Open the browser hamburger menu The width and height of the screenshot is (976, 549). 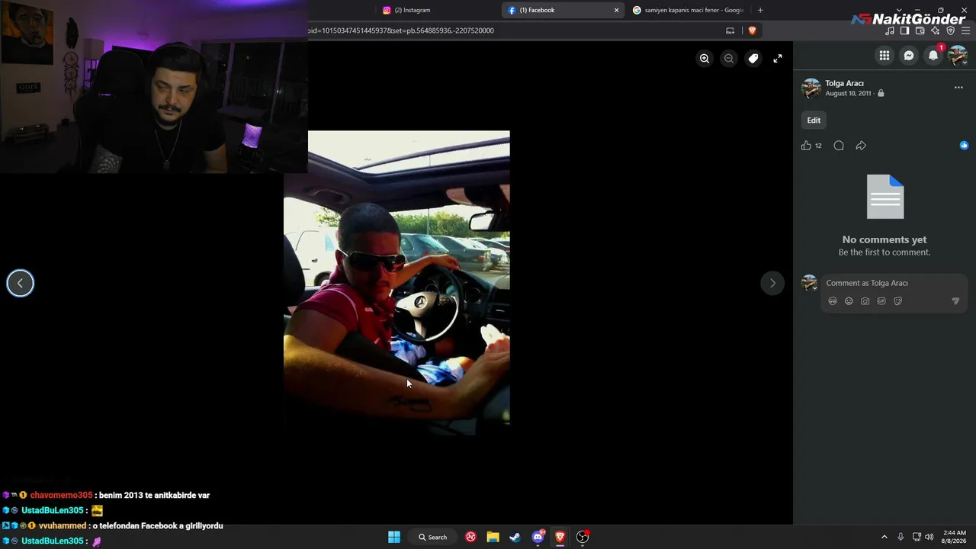pyautogui.click(x=966, y=30)
